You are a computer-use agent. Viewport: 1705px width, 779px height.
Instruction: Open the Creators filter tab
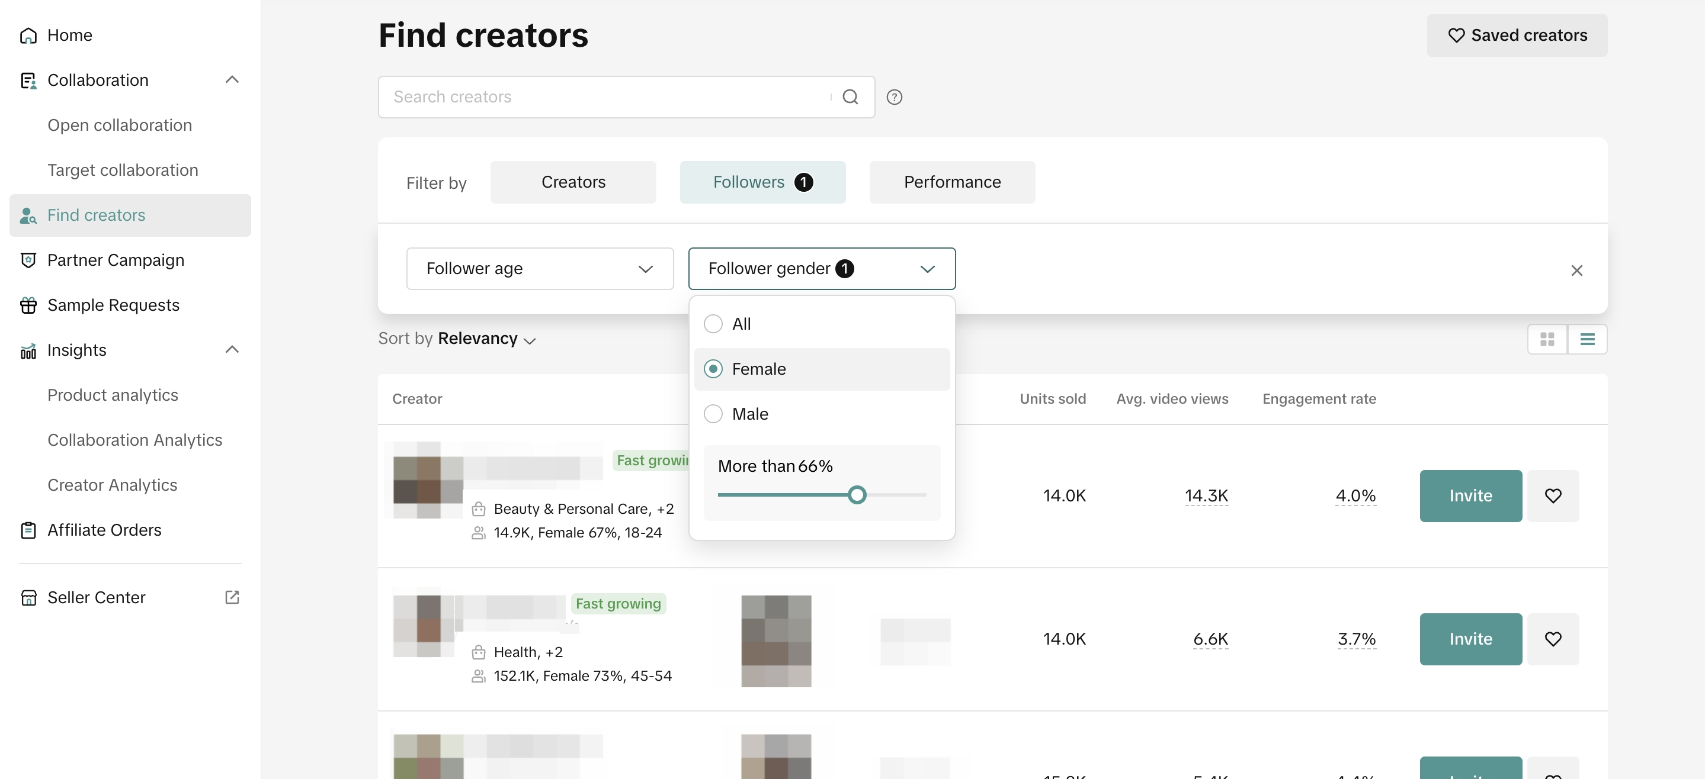click(572, 182)
